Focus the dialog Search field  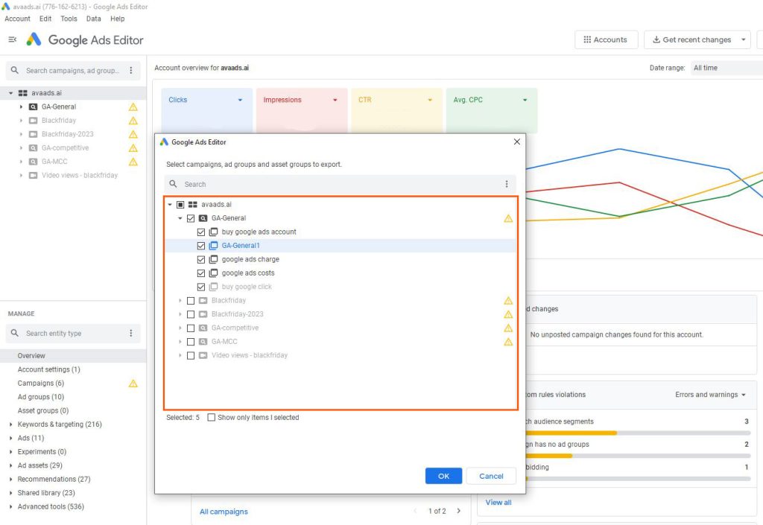tap(340, 184)
